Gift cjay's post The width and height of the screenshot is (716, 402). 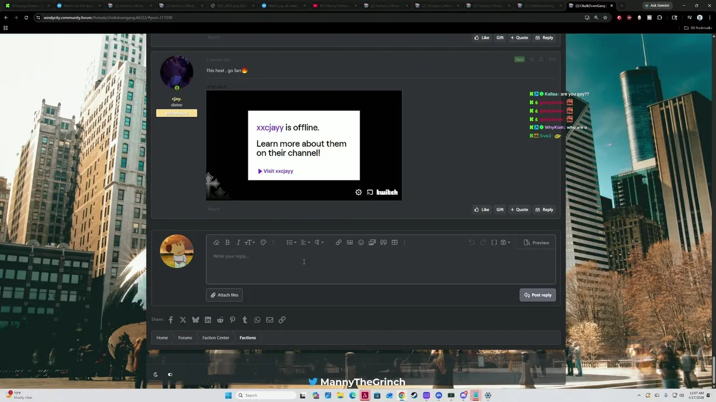[500, 209]
